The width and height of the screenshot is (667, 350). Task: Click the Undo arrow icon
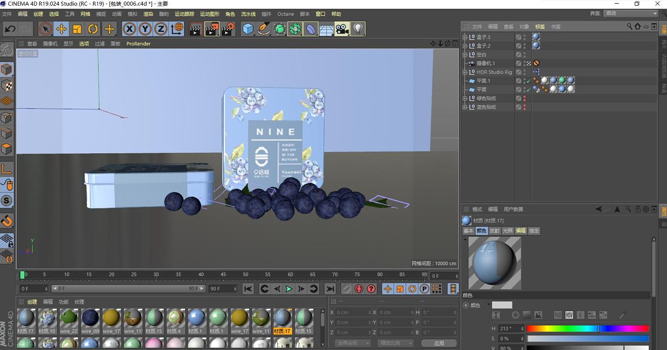pyautogui.click(x=9, y=29)
